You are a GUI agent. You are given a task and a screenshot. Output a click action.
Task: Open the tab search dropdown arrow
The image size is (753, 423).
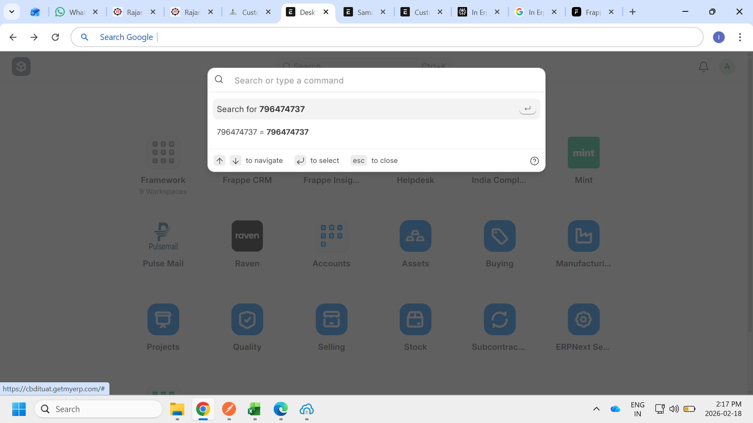12,12
